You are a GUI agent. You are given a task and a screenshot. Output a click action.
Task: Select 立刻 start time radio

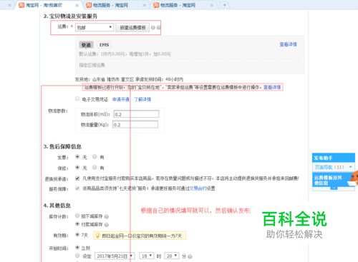[77, 248]
